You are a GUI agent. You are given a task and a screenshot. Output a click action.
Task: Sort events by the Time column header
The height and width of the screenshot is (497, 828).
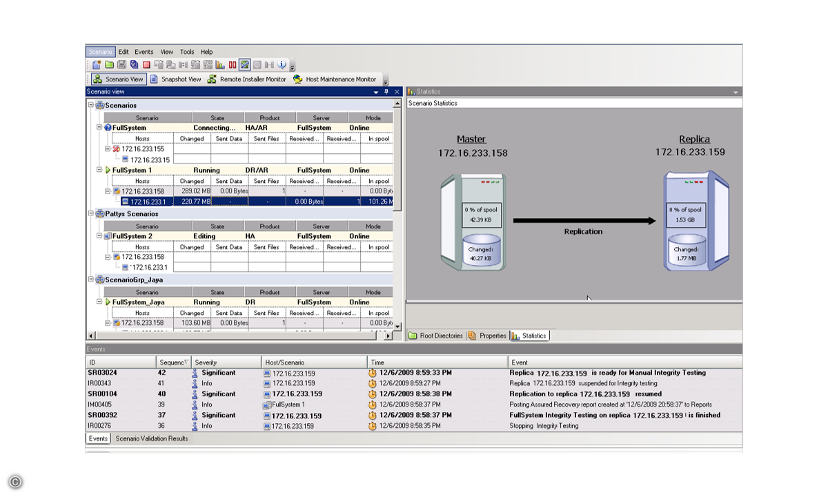[437, 362]
